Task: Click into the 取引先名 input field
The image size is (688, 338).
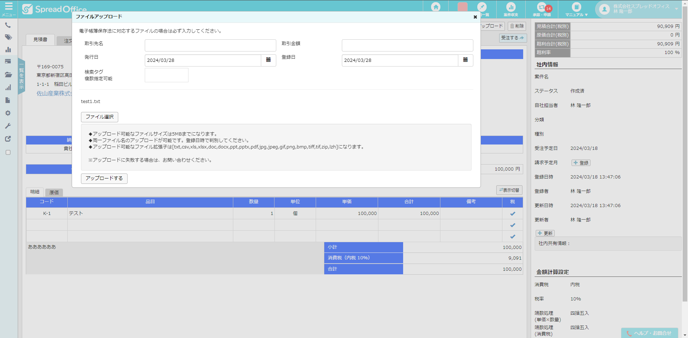Action: tap(210, 45)
